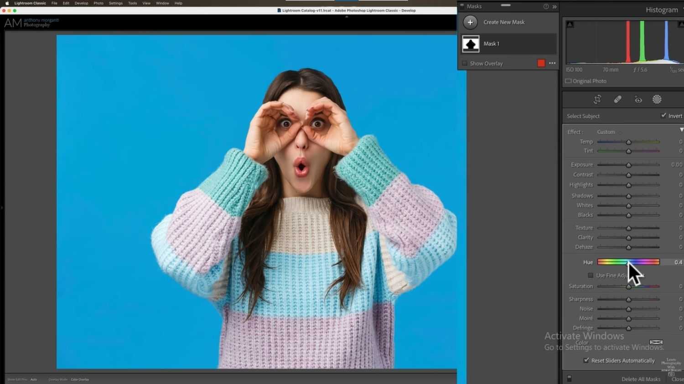Open the Healing/Spot Removal tool
This screenshot has height=384, width=684.
click(x=618, y=99)
